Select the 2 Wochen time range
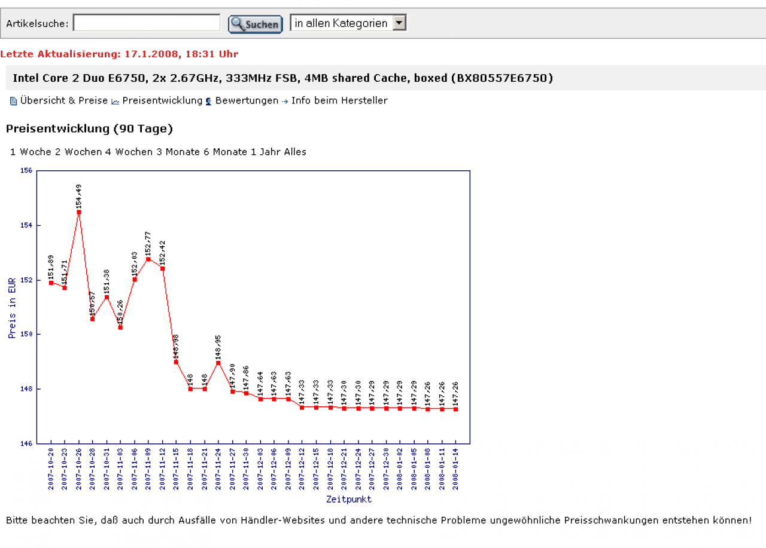The height and width of the screenshot is (548, 766). pos(78,152)
